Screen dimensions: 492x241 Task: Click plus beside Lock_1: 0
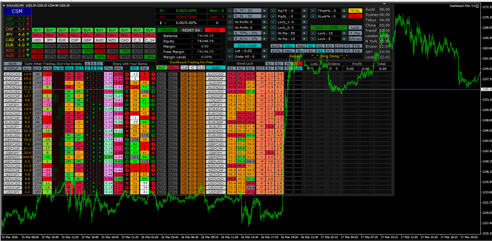(304, 22)
